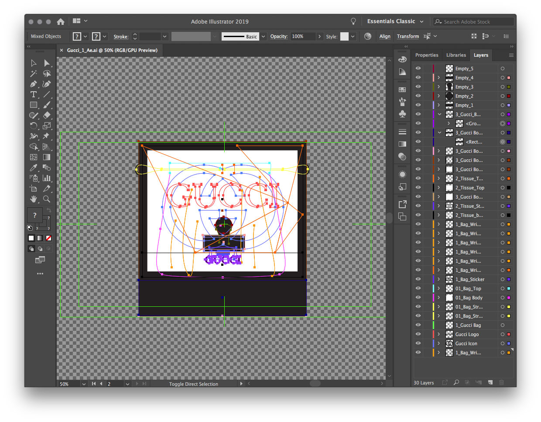Open the stroke weight dropdown
Viewport: 541px width, 422px height.
click(x=164, y=37)
